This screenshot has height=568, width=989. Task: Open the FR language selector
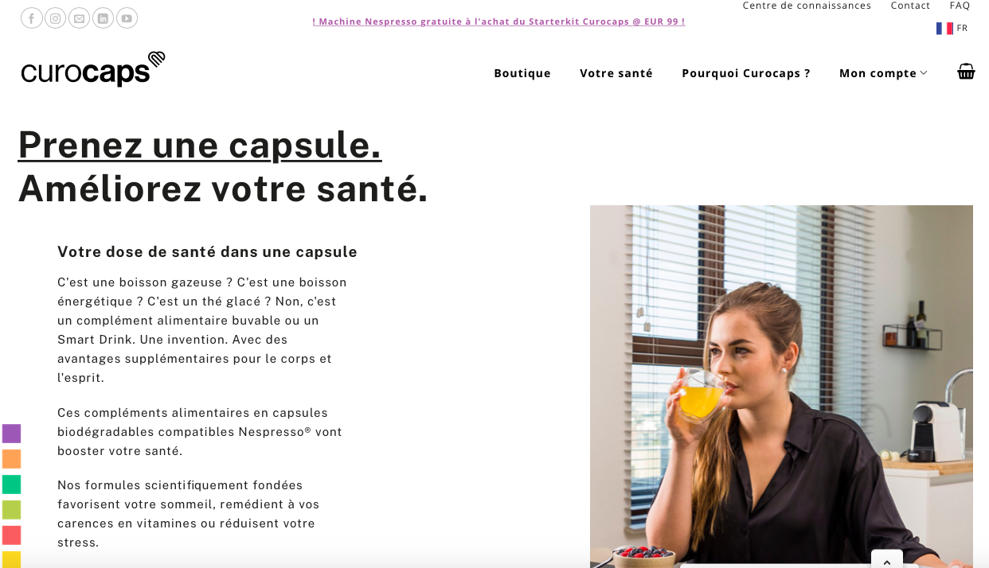click(x=952, y=28)
